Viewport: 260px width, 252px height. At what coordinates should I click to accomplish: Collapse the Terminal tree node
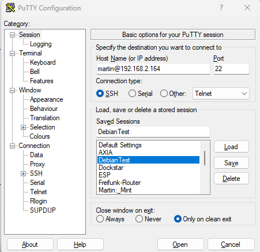(x=12, y=53)
